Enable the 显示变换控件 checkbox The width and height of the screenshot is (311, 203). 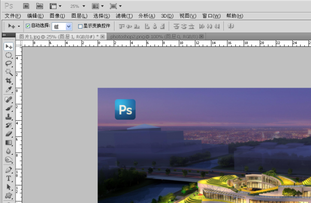coord(80,26)
